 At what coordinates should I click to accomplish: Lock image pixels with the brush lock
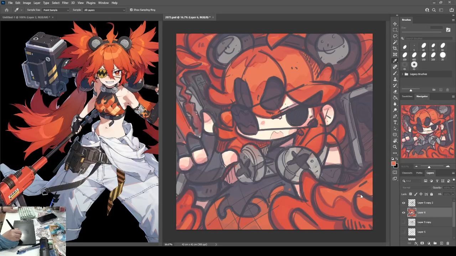click(416, 194)
